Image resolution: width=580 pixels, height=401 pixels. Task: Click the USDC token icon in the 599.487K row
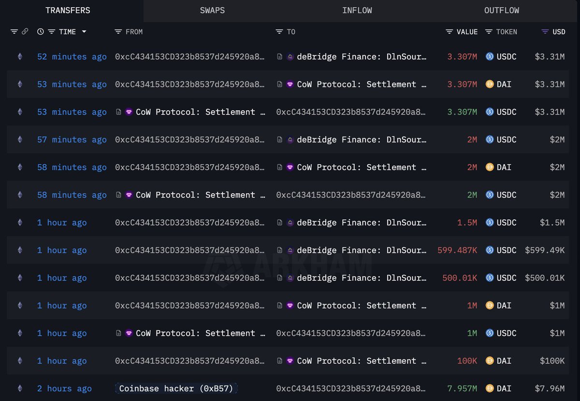490,250
